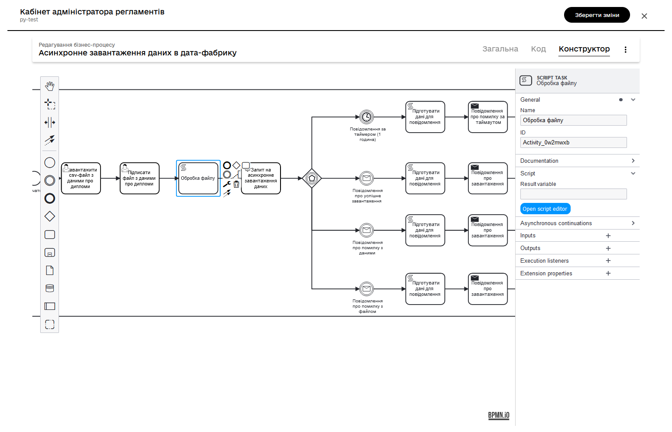Create data store reference from palette
672x432 pixels.
click(50, 288)
